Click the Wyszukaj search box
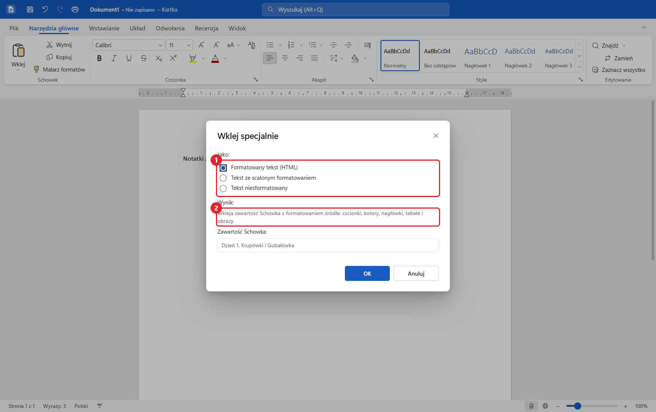 [356, 9]
